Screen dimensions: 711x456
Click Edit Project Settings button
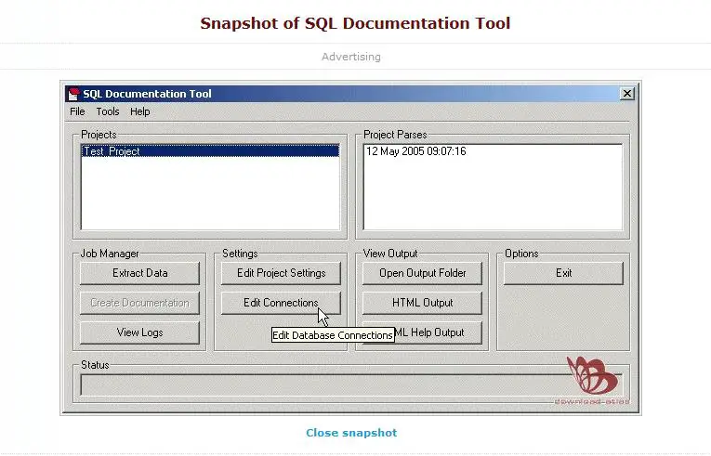(x=281, y=273)
